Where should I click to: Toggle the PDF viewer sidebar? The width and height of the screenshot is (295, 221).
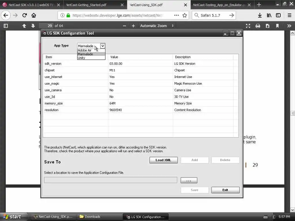(6, 26)
